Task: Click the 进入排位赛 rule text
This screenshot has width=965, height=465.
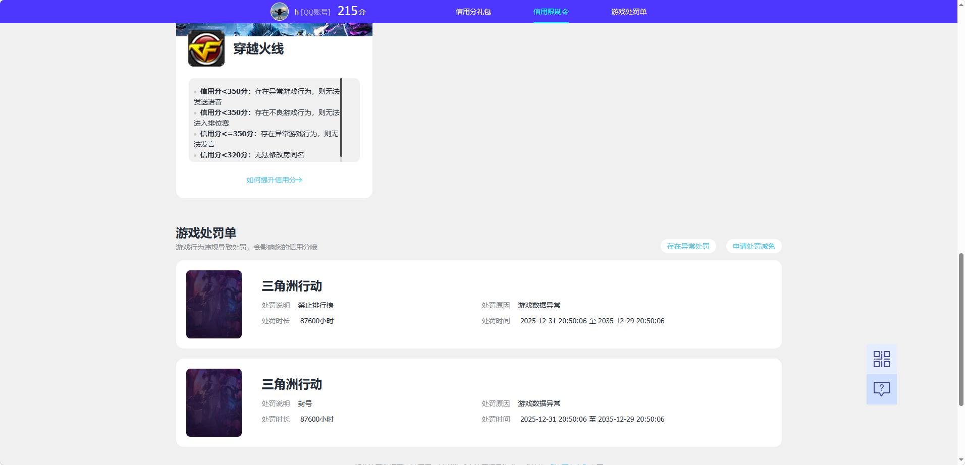Action: tap(211, 123)
